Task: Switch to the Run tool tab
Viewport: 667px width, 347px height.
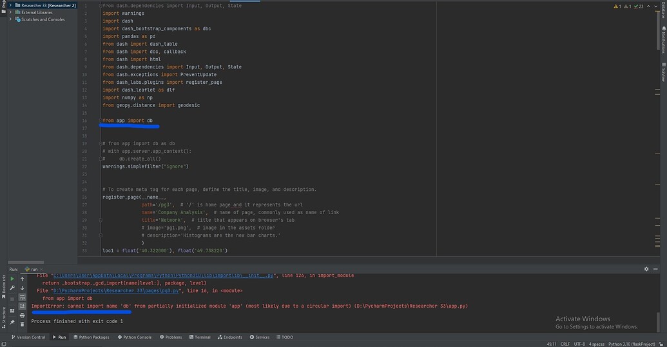Action: point(59,337)
